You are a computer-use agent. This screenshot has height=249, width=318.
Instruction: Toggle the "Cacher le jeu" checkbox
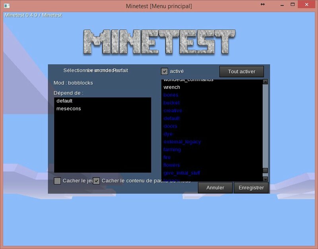(x=57, y=181)
